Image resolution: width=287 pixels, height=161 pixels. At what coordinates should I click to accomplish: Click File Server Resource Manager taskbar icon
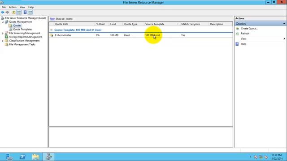tap(49, 157)
